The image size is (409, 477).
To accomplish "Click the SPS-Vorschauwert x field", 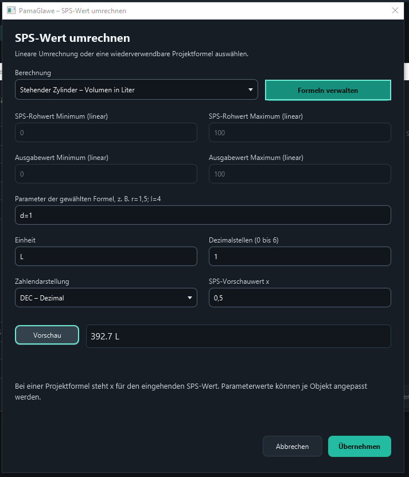I will tap(300, 298).
